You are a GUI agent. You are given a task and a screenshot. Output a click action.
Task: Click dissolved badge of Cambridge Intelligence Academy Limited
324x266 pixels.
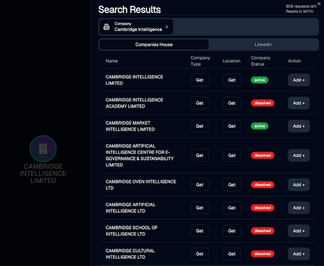[262, 103]
